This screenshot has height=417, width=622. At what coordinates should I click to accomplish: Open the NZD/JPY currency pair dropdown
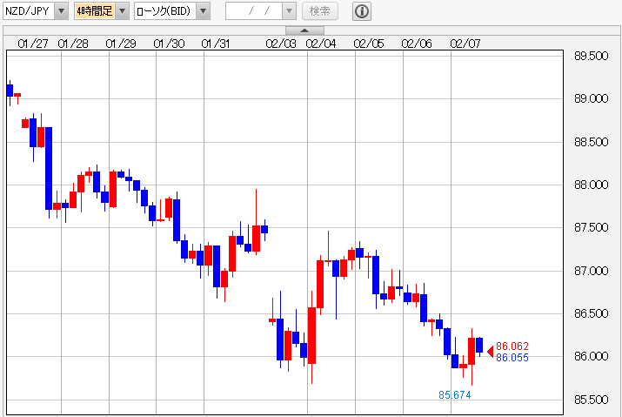[61, 11]
